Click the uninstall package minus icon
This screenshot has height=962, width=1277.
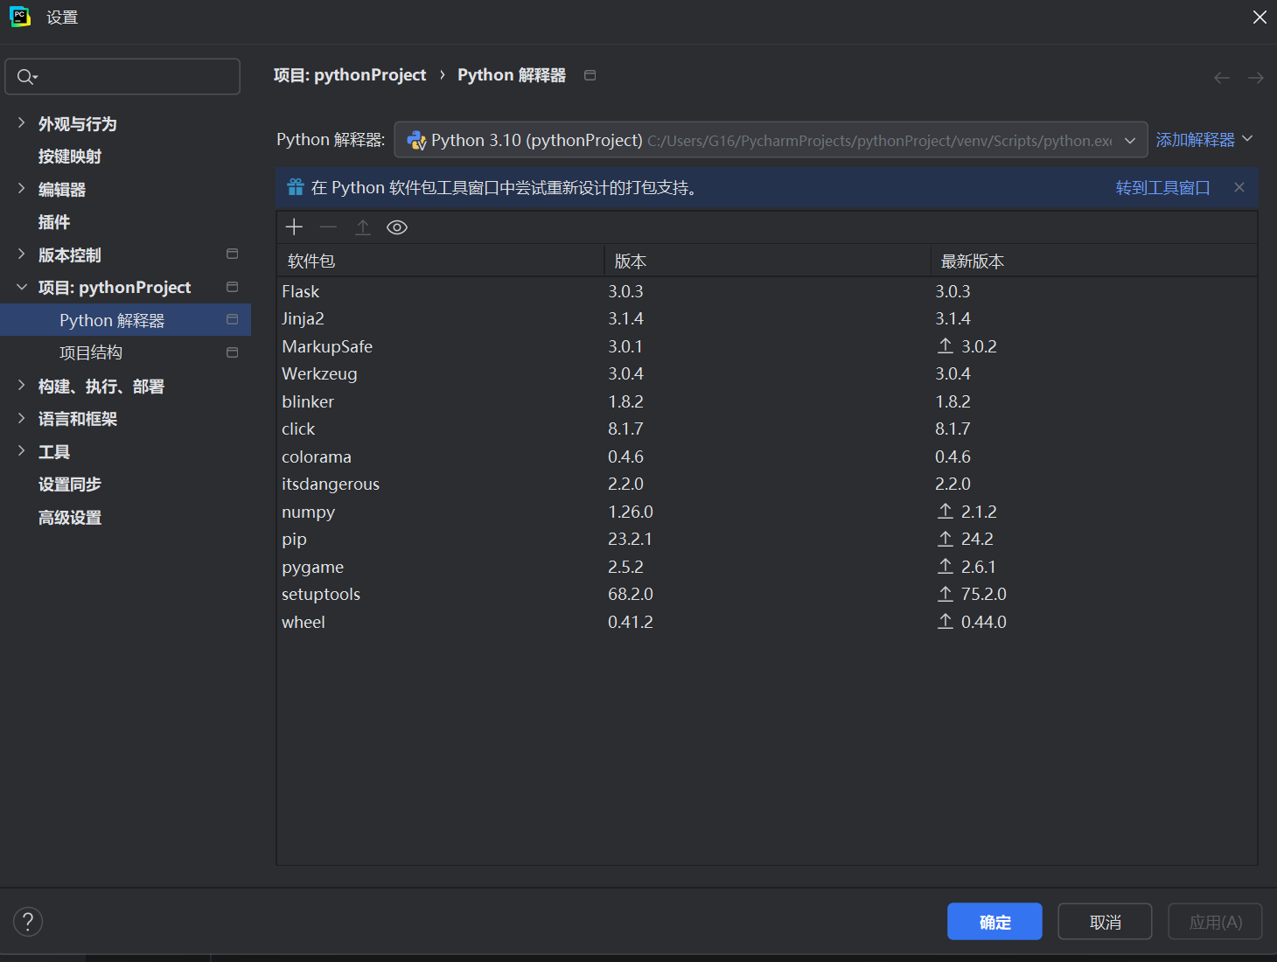pyautogui.click(x=328, y=227)
